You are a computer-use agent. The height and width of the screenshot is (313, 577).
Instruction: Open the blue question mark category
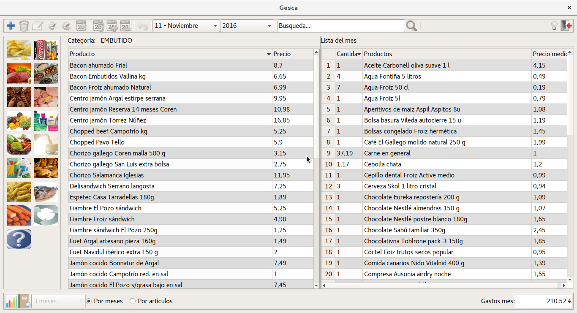point(19,239)
